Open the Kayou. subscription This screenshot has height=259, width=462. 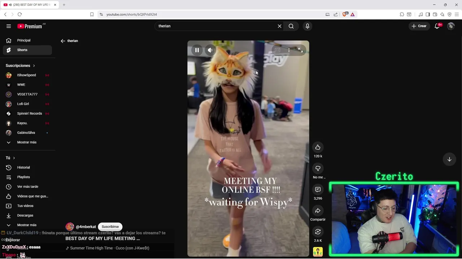tap(27, 123)
